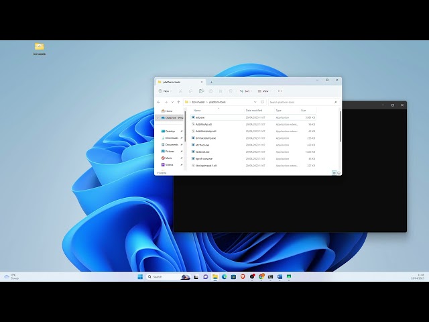Open Downloads in quick access

(170, 138)
